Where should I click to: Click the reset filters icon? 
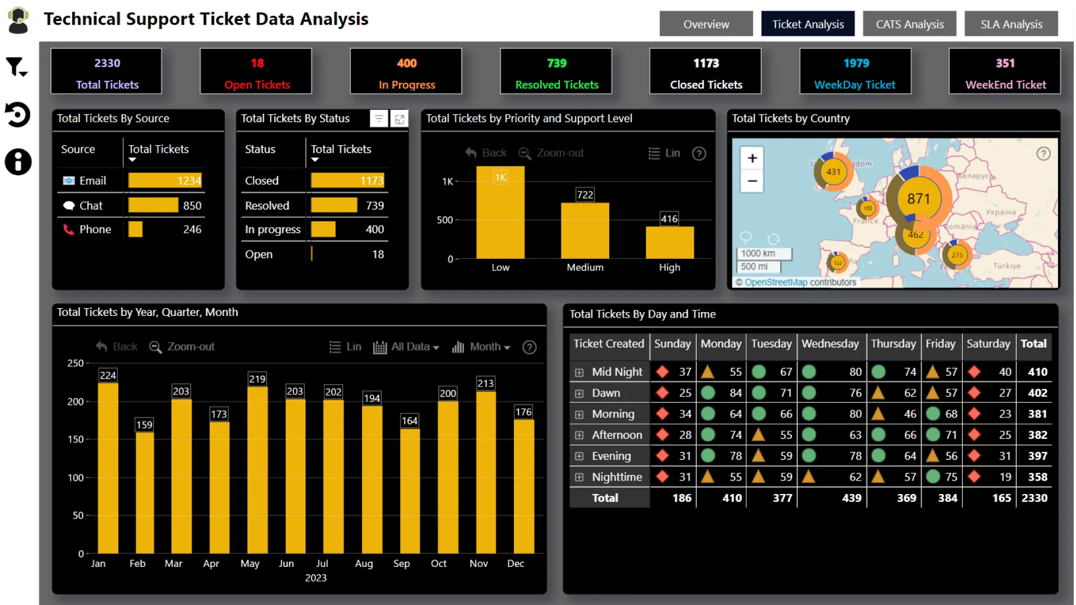[x=18, y=114]
